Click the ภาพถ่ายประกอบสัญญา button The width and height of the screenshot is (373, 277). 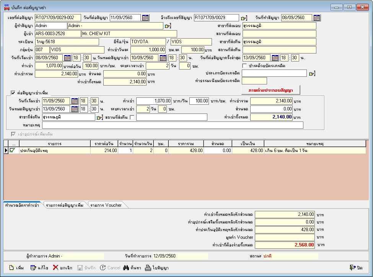[270, 90]
